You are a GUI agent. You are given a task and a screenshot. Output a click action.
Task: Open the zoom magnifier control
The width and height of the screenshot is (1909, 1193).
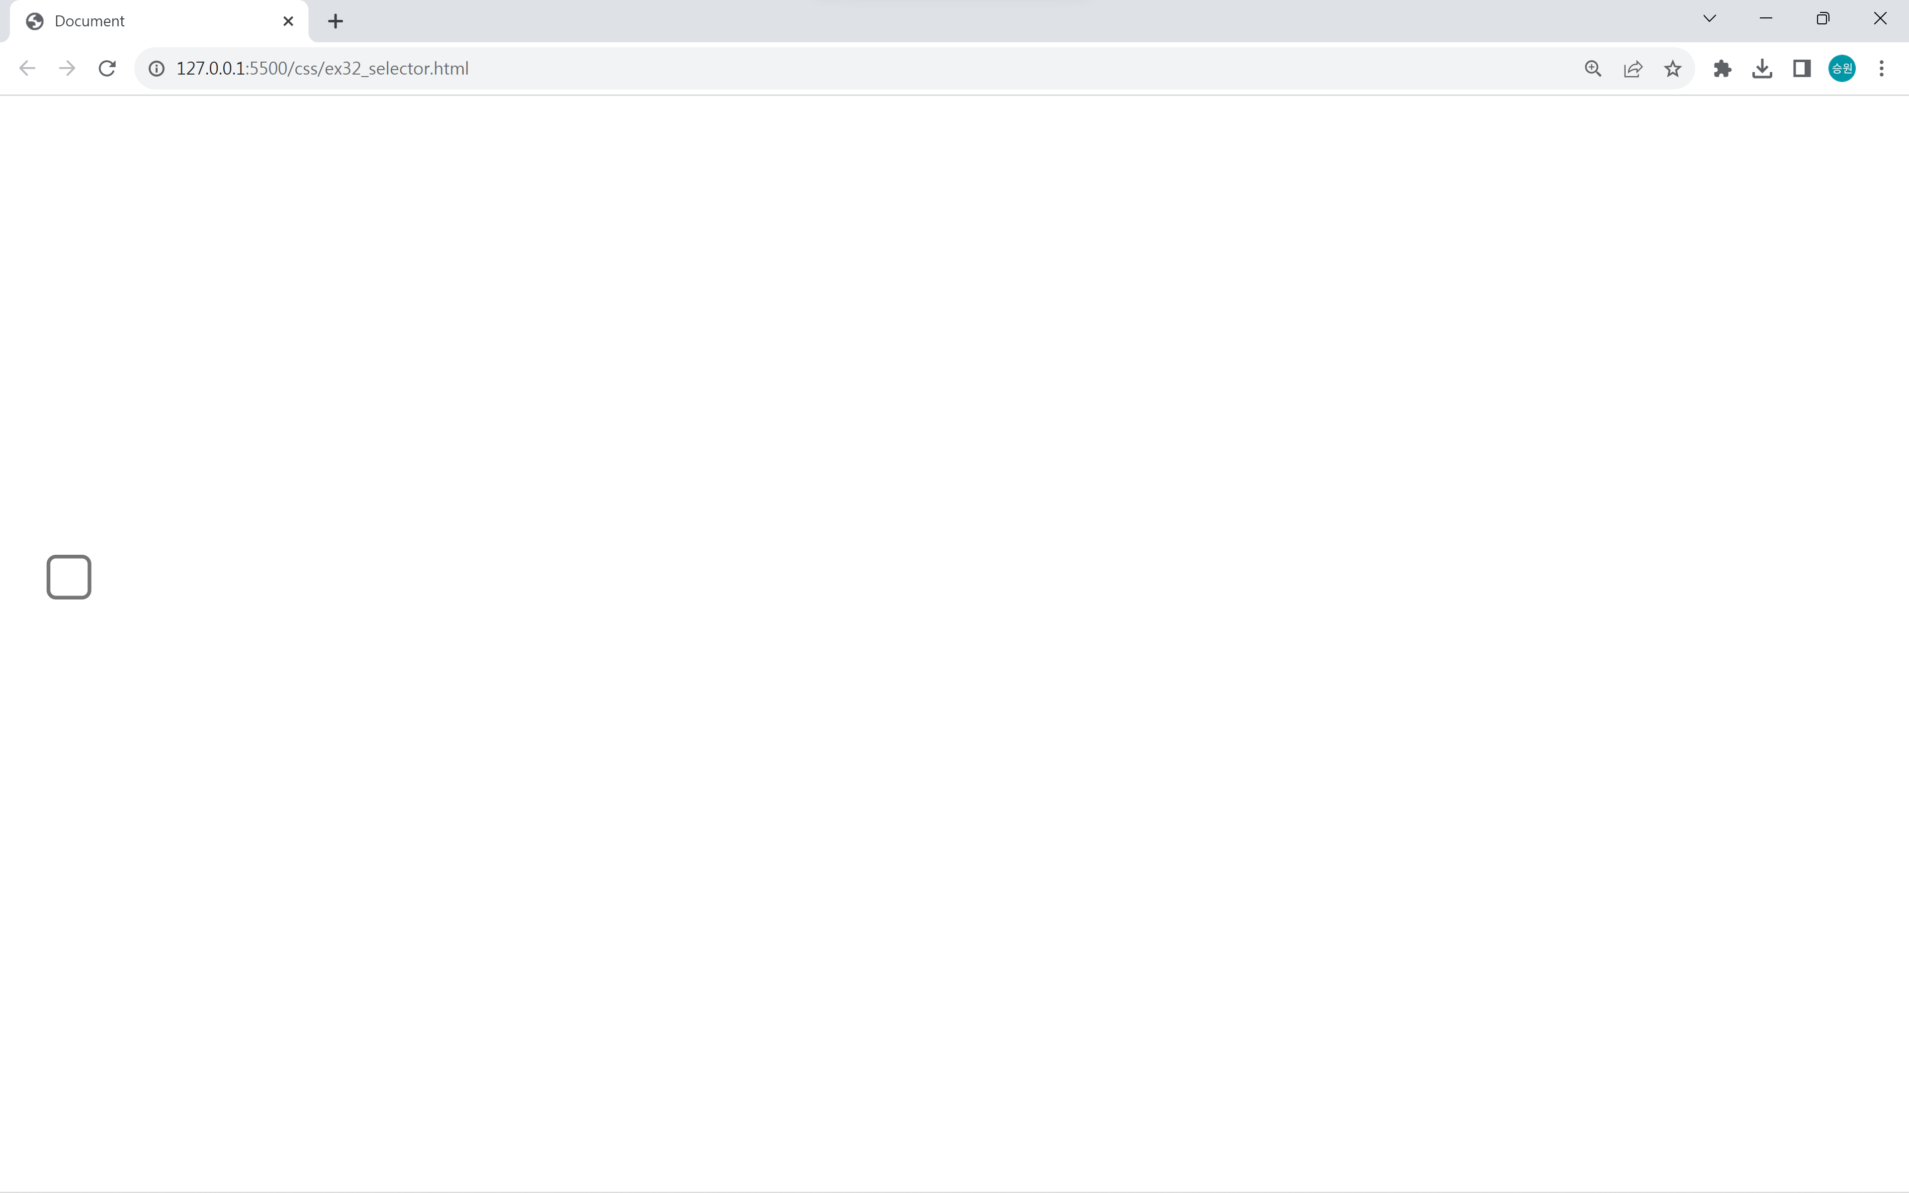pos(1593,69)
